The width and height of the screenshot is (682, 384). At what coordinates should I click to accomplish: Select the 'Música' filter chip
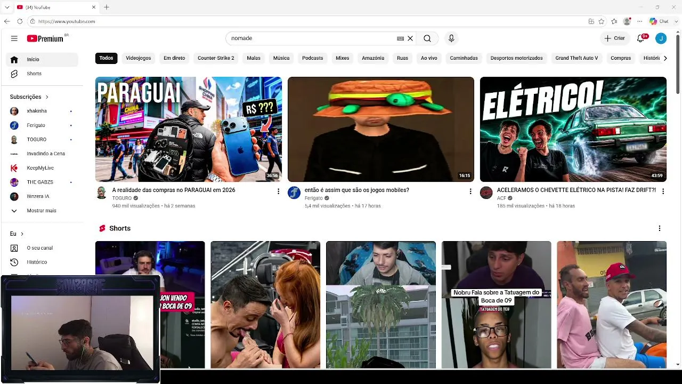point(281,58)
